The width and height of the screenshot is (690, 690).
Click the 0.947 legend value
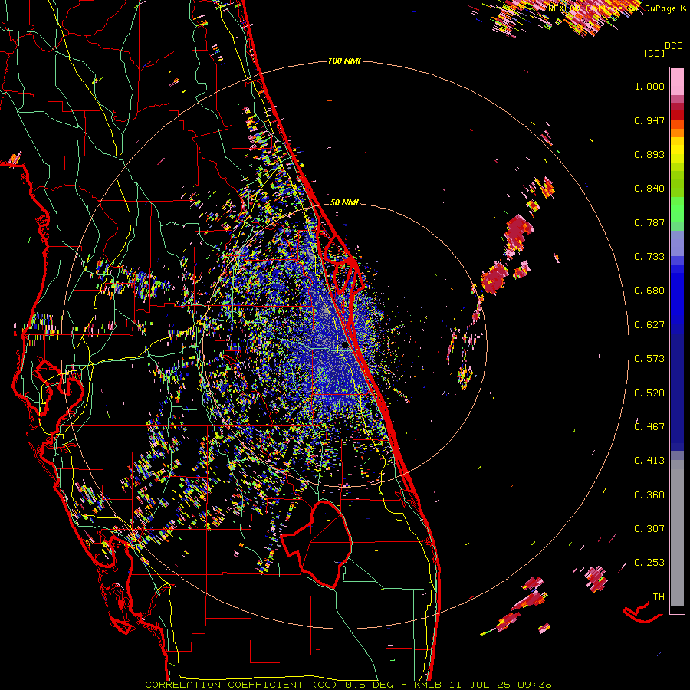tap(649, 120)
